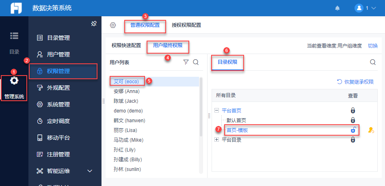Viewport: 385px width, 186px height.
Task: Toggle view lock for 平台目录
Action: [353, 140]
